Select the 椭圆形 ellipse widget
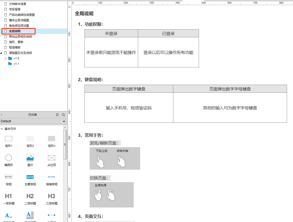Screen dimensions: 293x222 click(9, 157)
